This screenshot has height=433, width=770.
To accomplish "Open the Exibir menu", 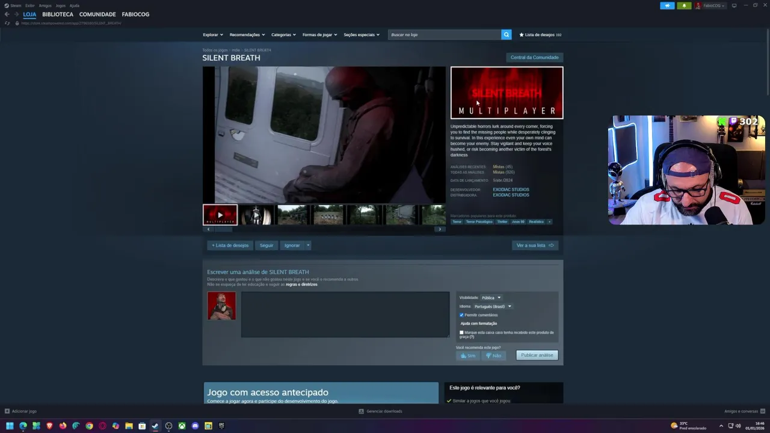I will click(x=30, y=5).
